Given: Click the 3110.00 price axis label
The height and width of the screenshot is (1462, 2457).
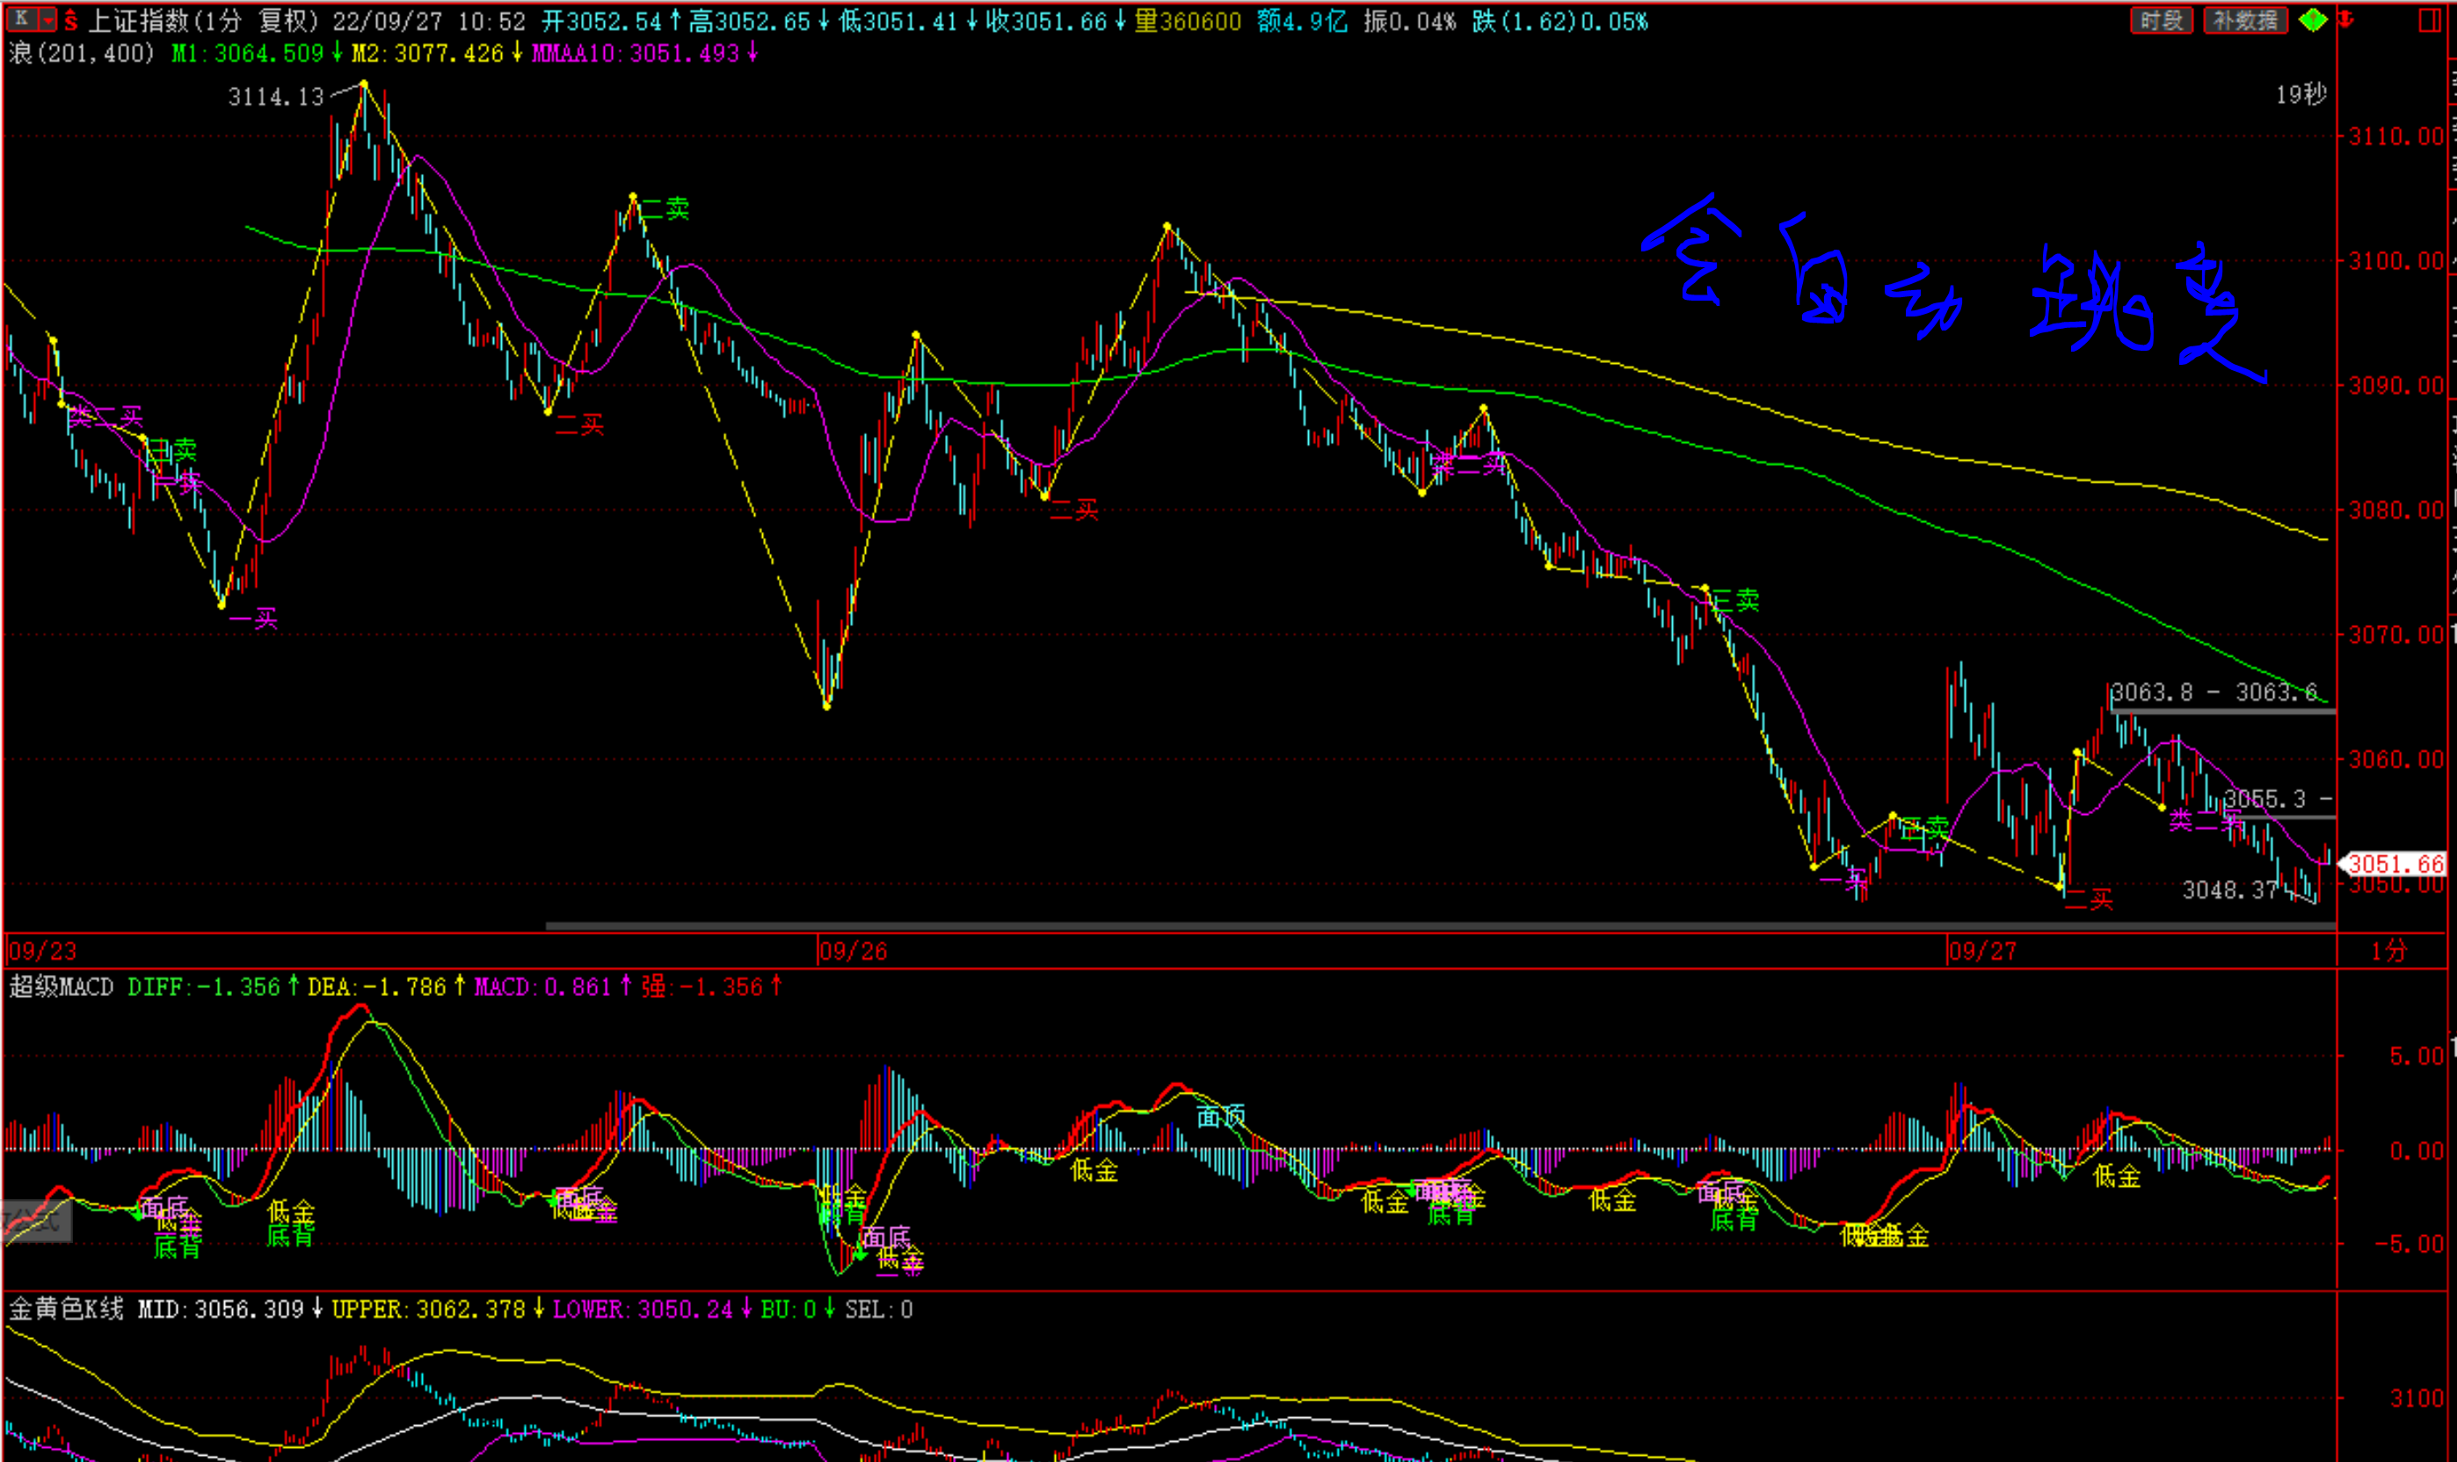Looking at the screenshot, I should click(x=2396, y=137).
